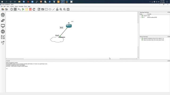
Task: Toggle show interface labels icon
Action: tap(15, 9)
